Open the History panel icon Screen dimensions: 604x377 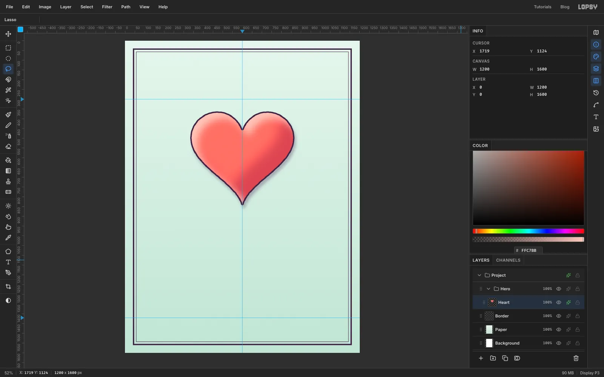pyautogui.click(x=596, y=93)
